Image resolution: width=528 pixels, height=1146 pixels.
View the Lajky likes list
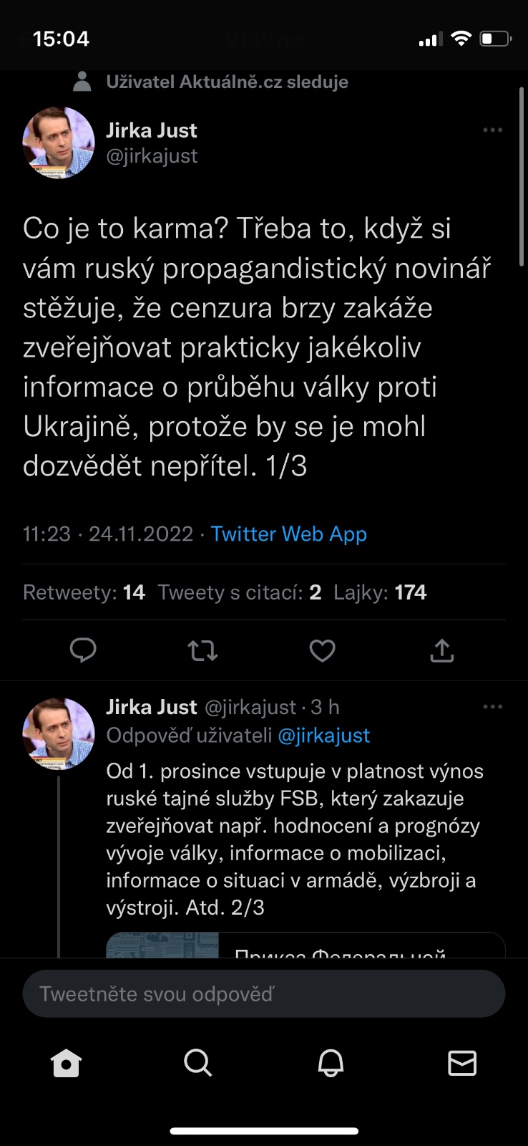coord(380,592)
